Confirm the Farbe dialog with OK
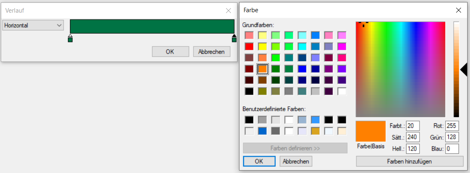Screen dimensions: 470x173 (x=259, y=161)
